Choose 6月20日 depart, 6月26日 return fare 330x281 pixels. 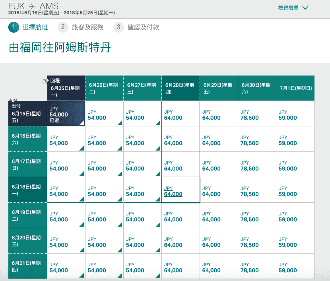[105, 241]
